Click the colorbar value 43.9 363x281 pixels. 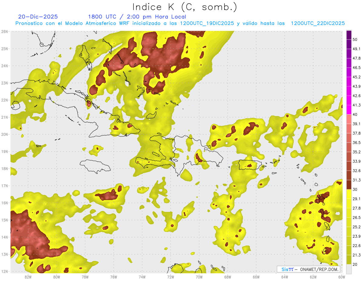[x=356, y=86]
